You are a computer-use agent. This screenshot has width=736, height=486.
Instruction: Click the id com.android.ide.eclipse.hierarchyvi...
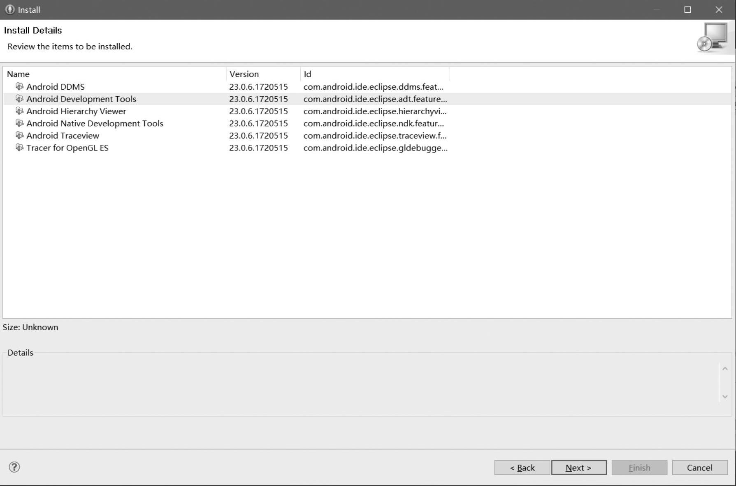pyautogui.click(x=375, y=111)
